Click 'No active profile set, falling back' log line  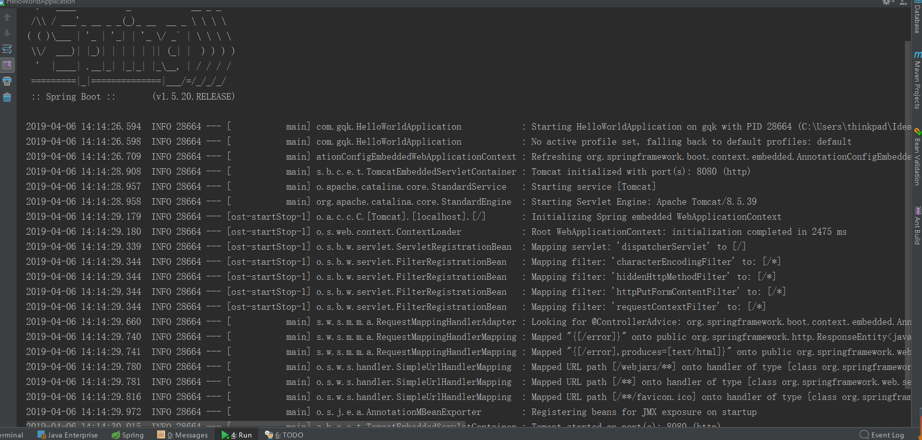[691, 142]
